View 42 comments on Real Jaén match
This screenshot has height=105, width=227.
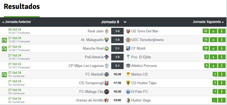point(206,31)
